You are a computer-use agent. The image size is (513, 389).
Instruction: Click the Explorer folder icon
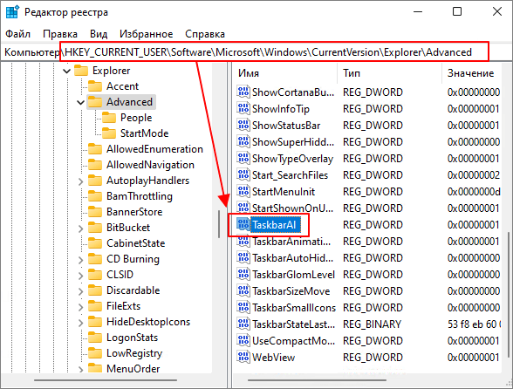(x=81, y=71)
